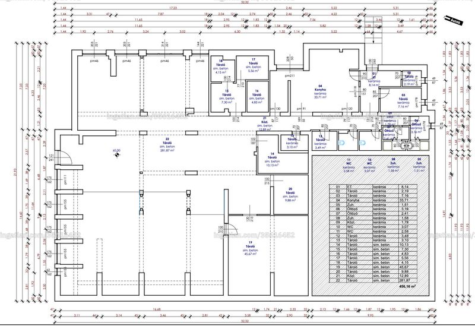The image size is (475, 326).
Task: Click the total area 456,16 m² below table
Action: coord(407,286)
